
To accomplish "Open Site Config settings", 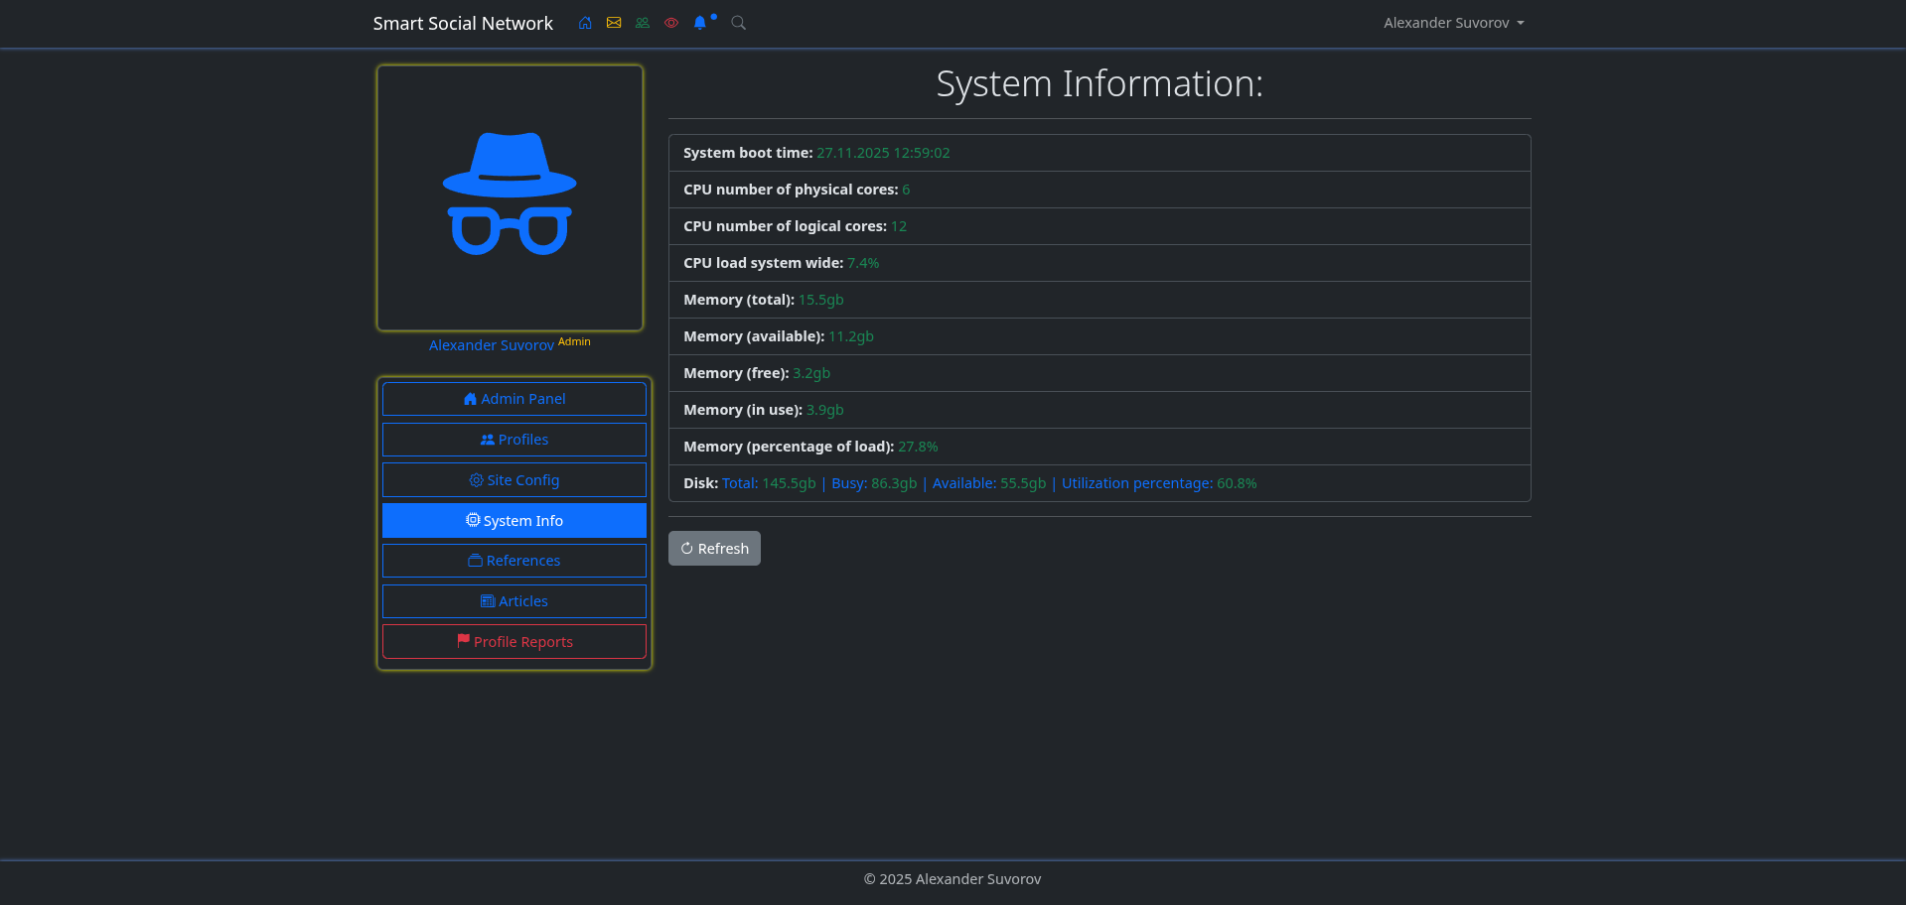I will (x=514, y=480).
